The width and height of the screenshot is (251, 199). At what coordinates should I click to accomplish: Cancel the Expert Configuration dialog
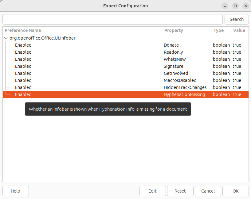click(x=208, y=191)
